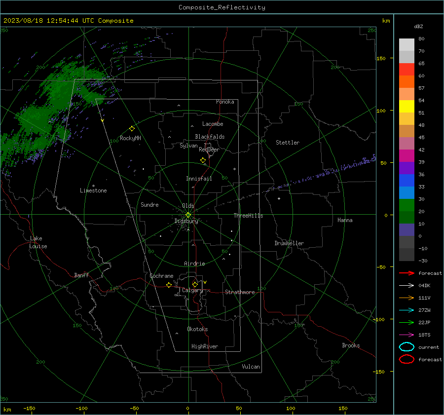Pick the yellow 54 dBZ color swatch

click(407, 107)
